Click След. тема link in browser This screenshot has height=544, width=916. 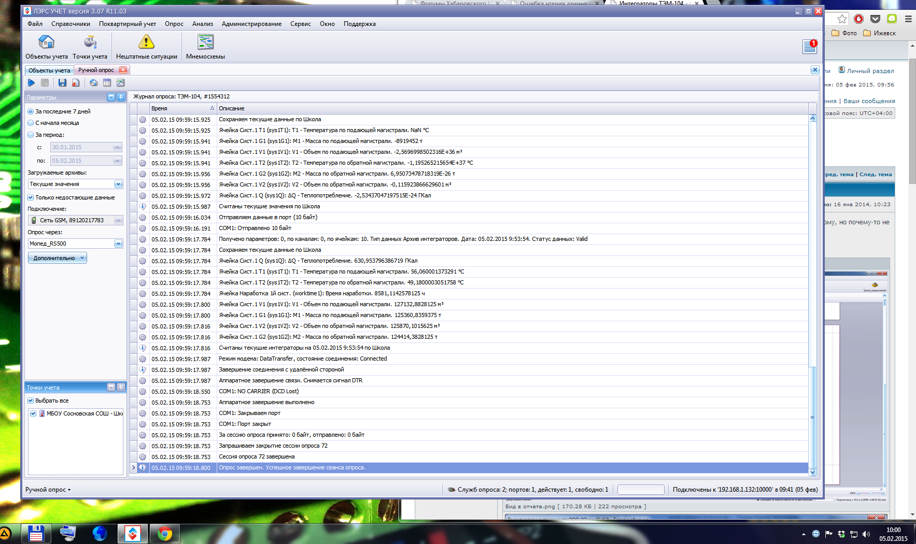(x=876, y=175)
